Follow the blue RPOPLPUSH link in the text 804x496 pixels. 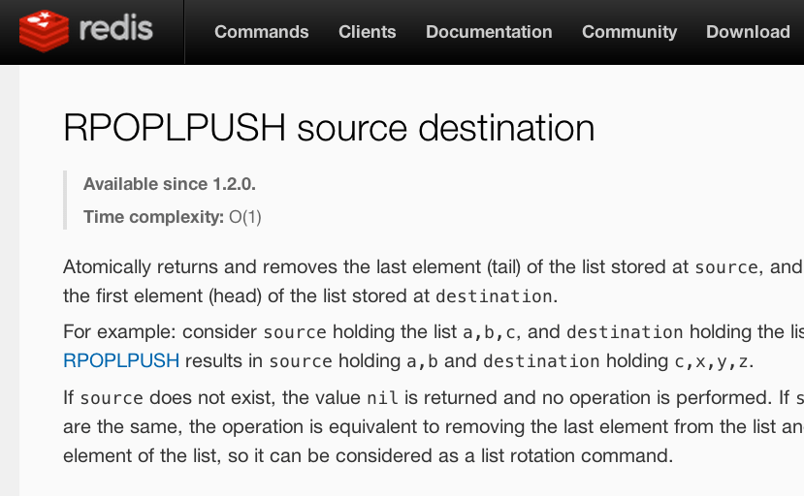click(121, 361)
